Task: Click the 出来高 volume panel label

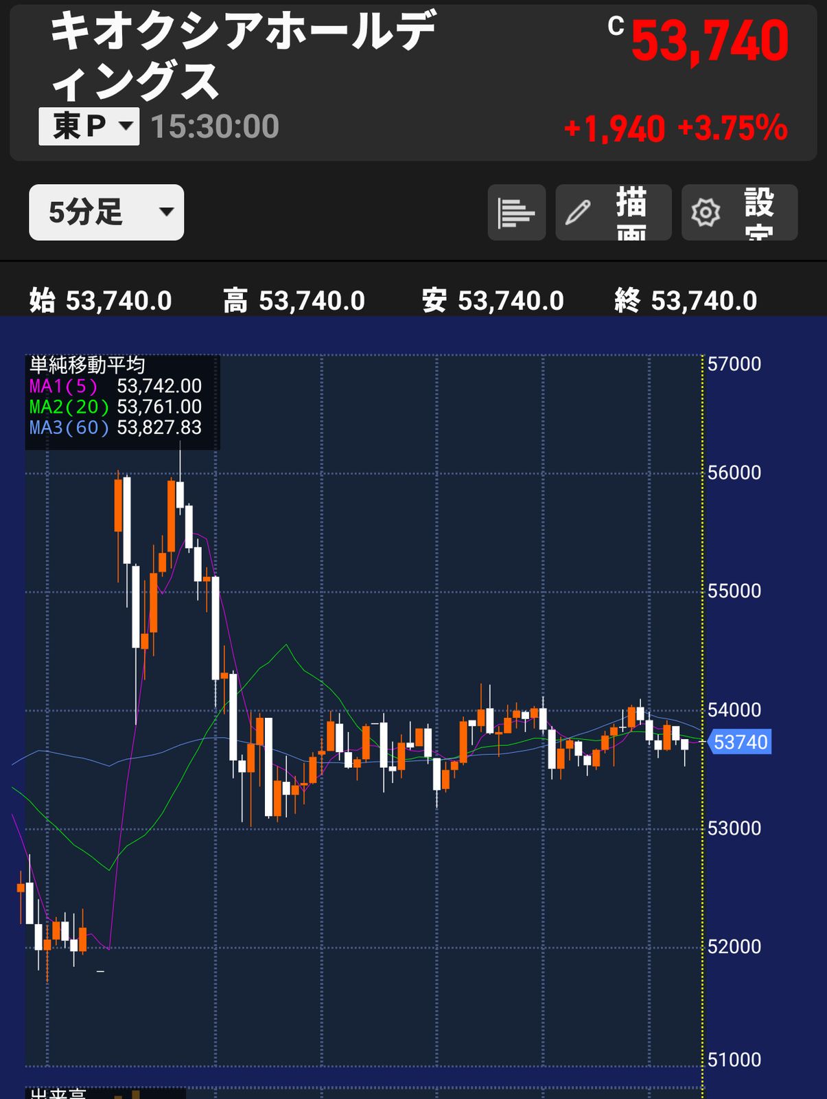Action: 58,1094
